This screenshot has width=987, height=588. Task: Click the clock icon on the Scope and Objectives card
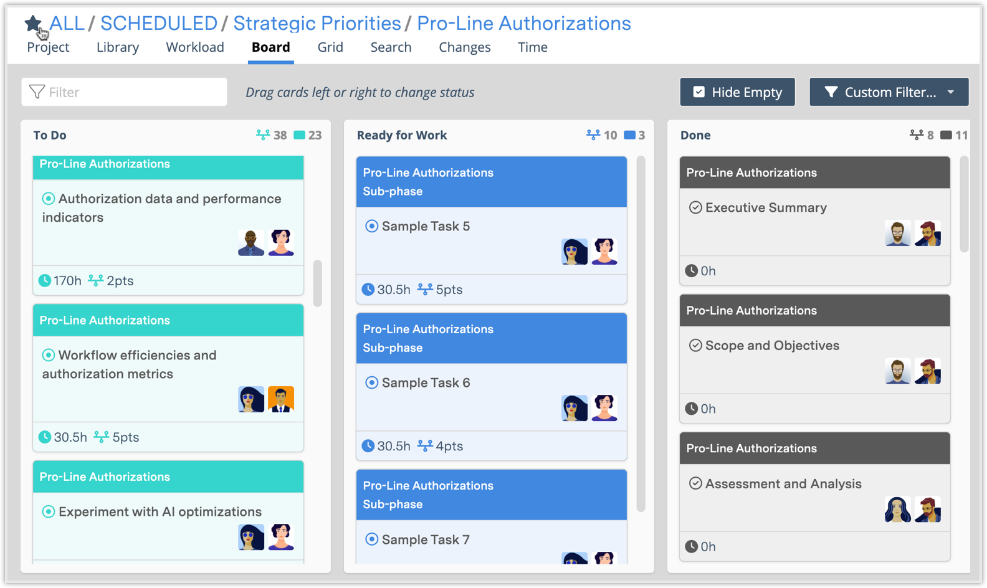pos(691,409)
